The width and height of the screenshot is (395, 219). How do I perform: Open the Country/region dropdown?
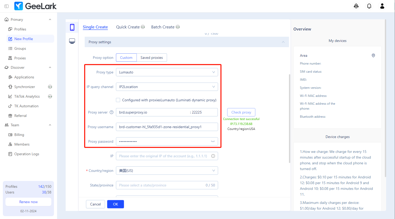[167, 171]
